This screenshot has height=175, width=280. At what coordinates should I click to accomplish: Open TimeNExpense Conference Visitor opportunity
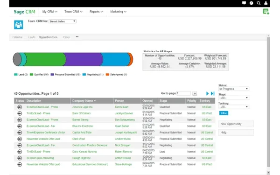46,133
